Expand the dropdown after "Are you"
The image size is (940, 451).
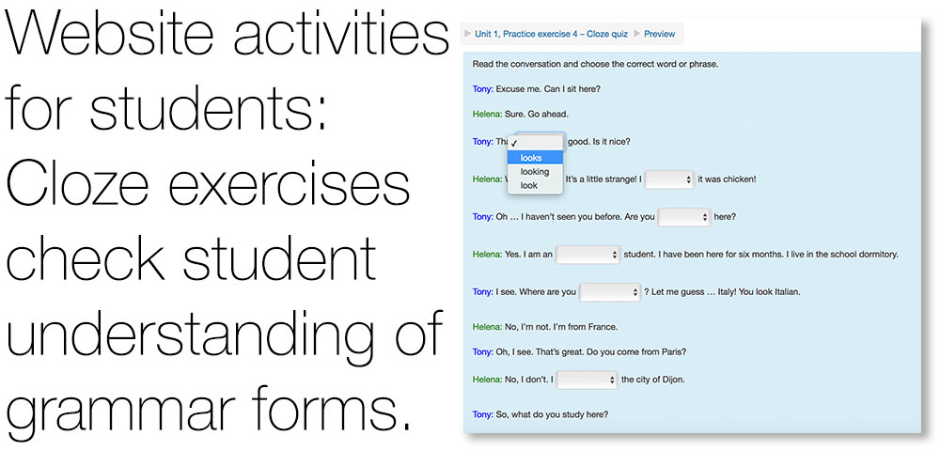click(684, 217)
